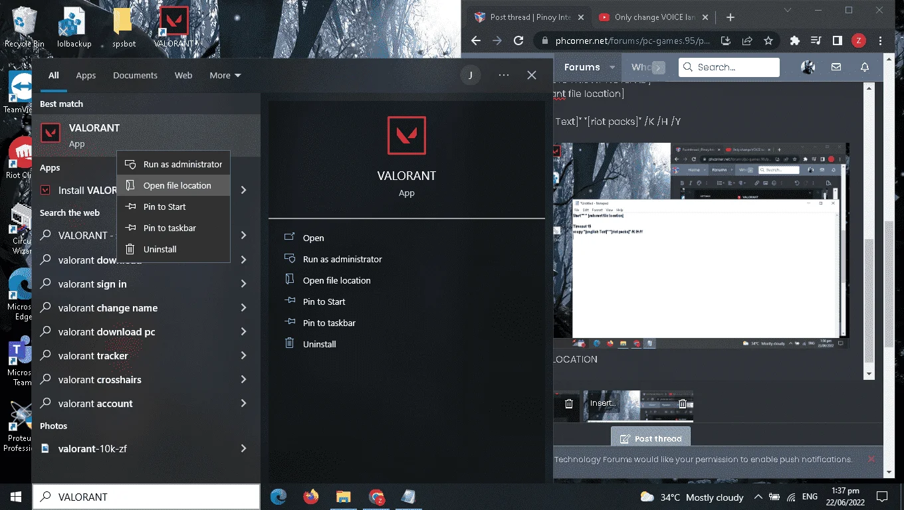
Task: Close the Windows search panel
Action: [x=532, y=75]
